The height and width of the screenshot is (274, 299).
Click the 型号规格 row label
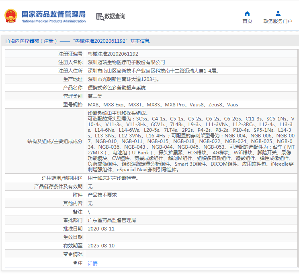point(73,105)
